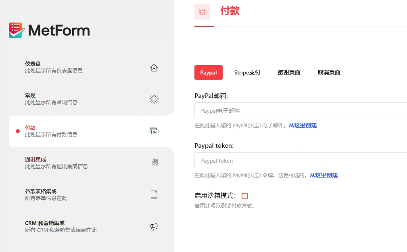The width and height of the screenshot is (407, 252).
Task: Click the PayPal电子邮件 input field
Action: (x=282, y=110)
